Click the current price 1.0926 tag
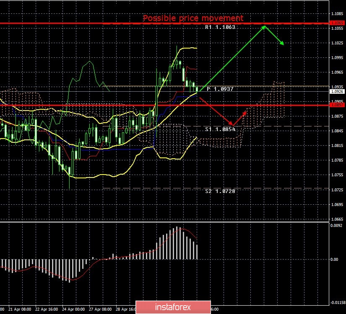The width and height of the screenshot is (346, 314). [337, 91]
